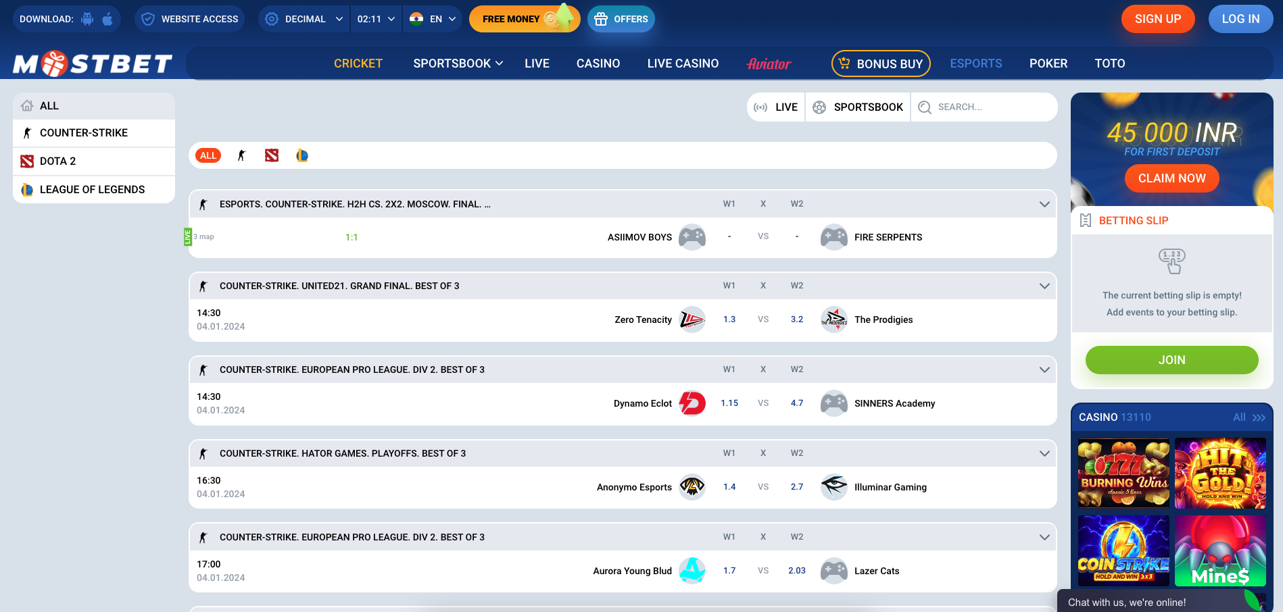Open the Mines casino thumbnail

point(1220,551)
